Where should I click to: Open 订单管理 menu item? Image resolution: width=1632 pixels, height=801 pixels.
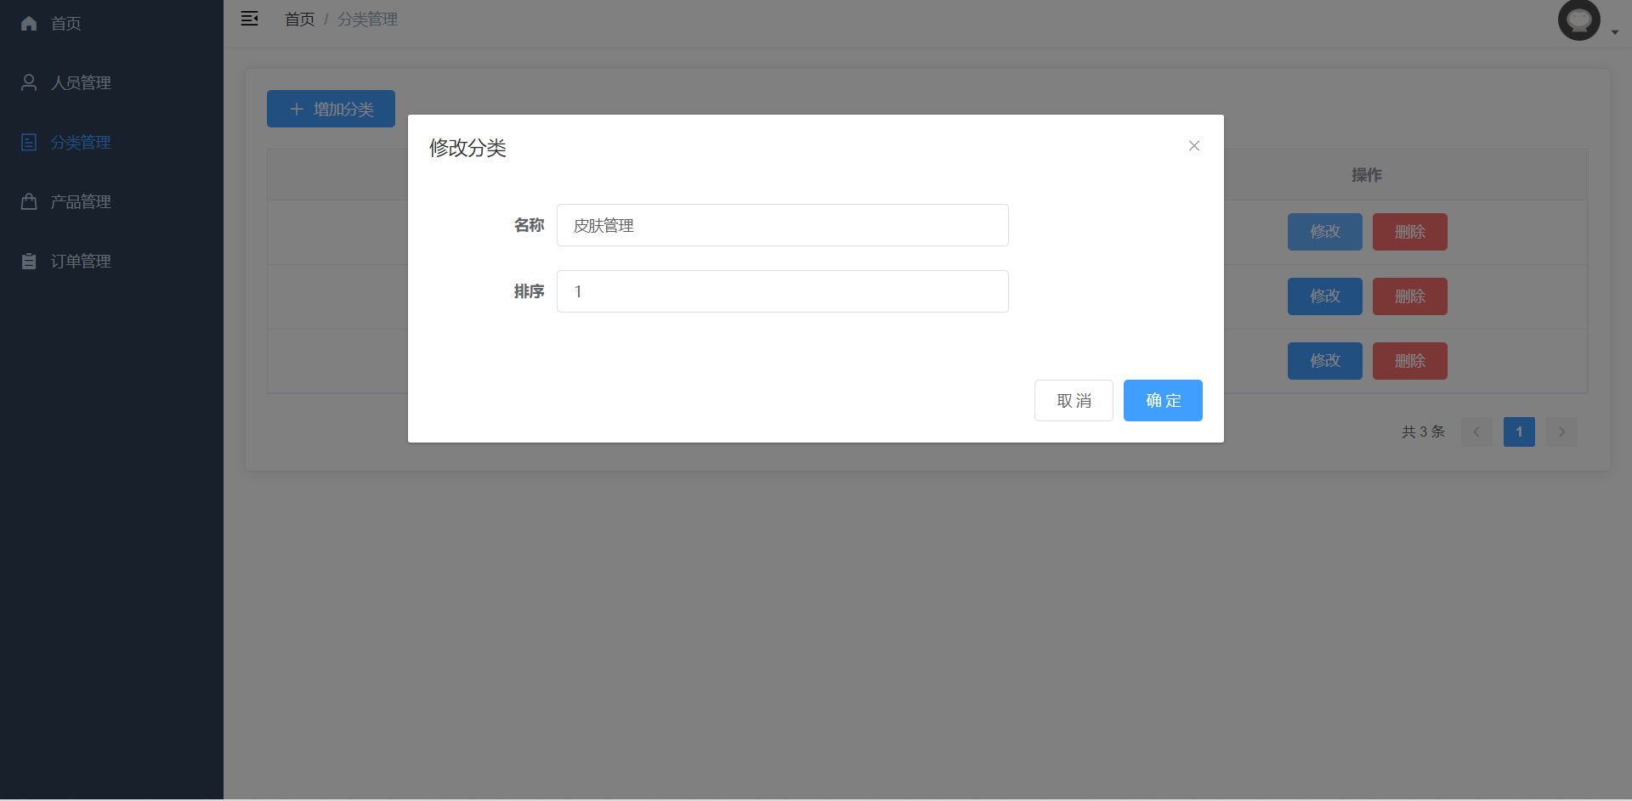81,262
